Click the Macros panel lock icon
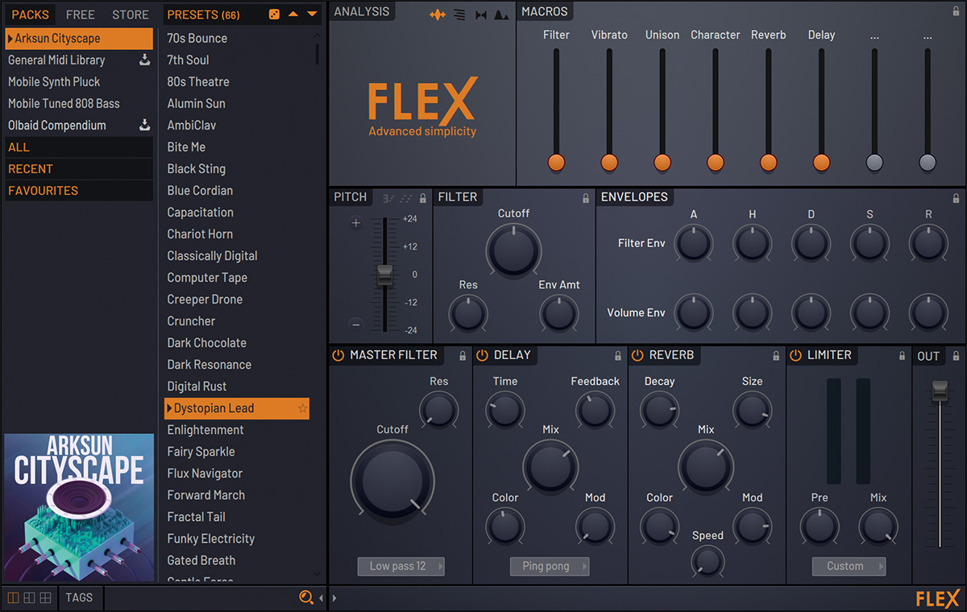This screenshot has height=612, width=967. (x=956, y=11)
